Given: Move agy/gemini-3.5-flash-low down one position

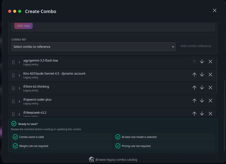Looking at the screenshot, I should (x=202, y=62).
